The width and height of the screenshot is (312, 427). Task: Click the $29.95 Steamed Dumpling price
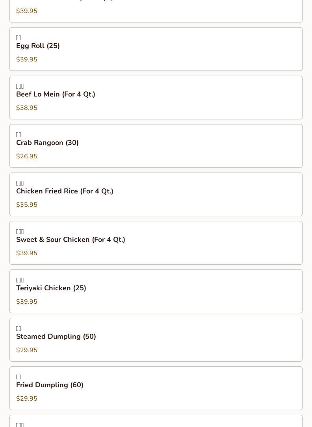[x=27, y=350]
